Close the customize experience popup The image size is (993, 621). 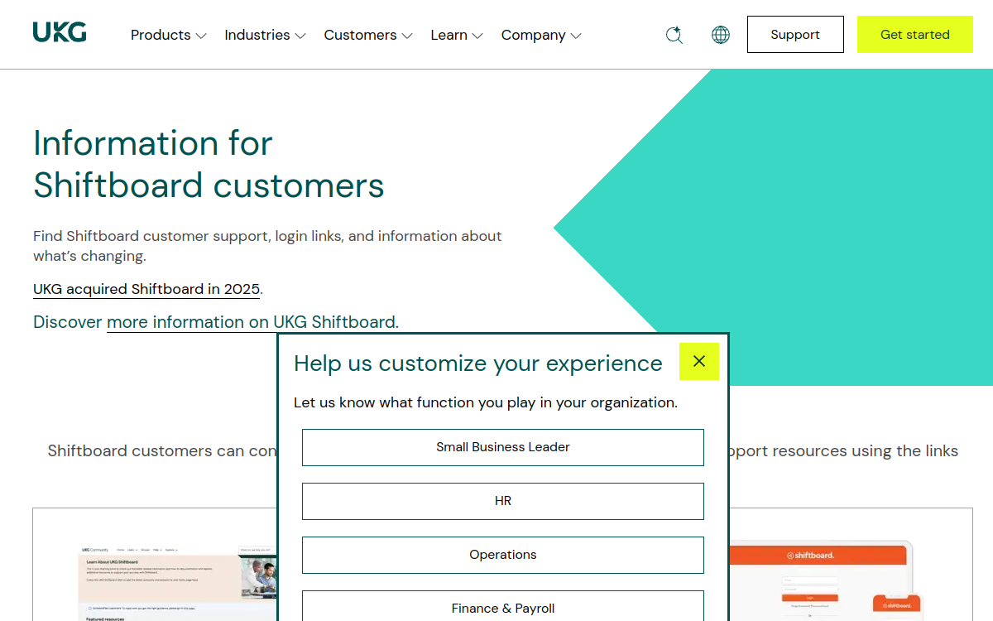[699, 362]
